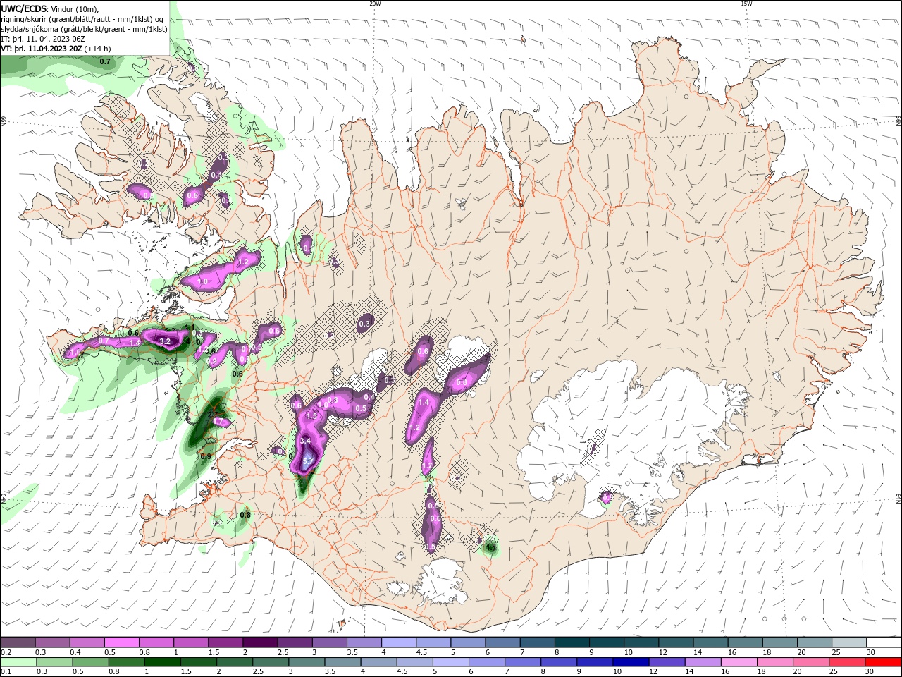Pick the deep blue 10–12 rain scale swatch
The image size is (902, 677).
(x=630, y=662)
